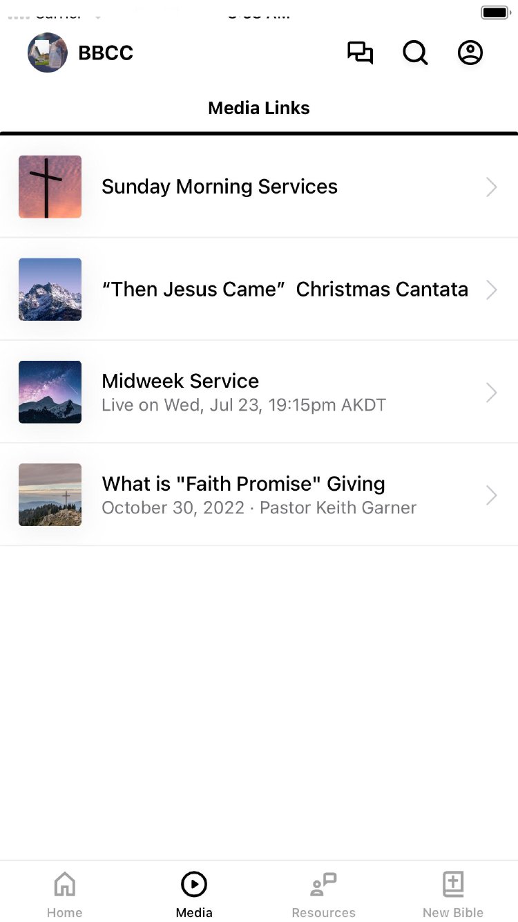
Task: Tap the cross sunset thumbnail
Action: pyautogui.click(x=50, y=187)
